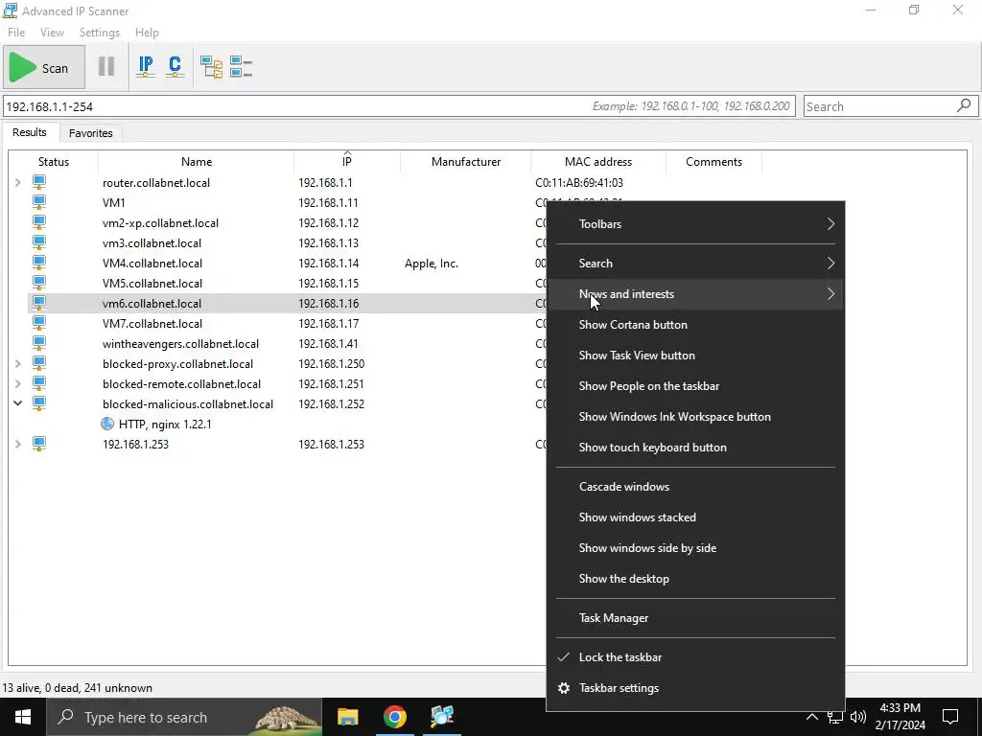982x736 pixels.
Task: Choose Show windows stacked
Action: 695,517
